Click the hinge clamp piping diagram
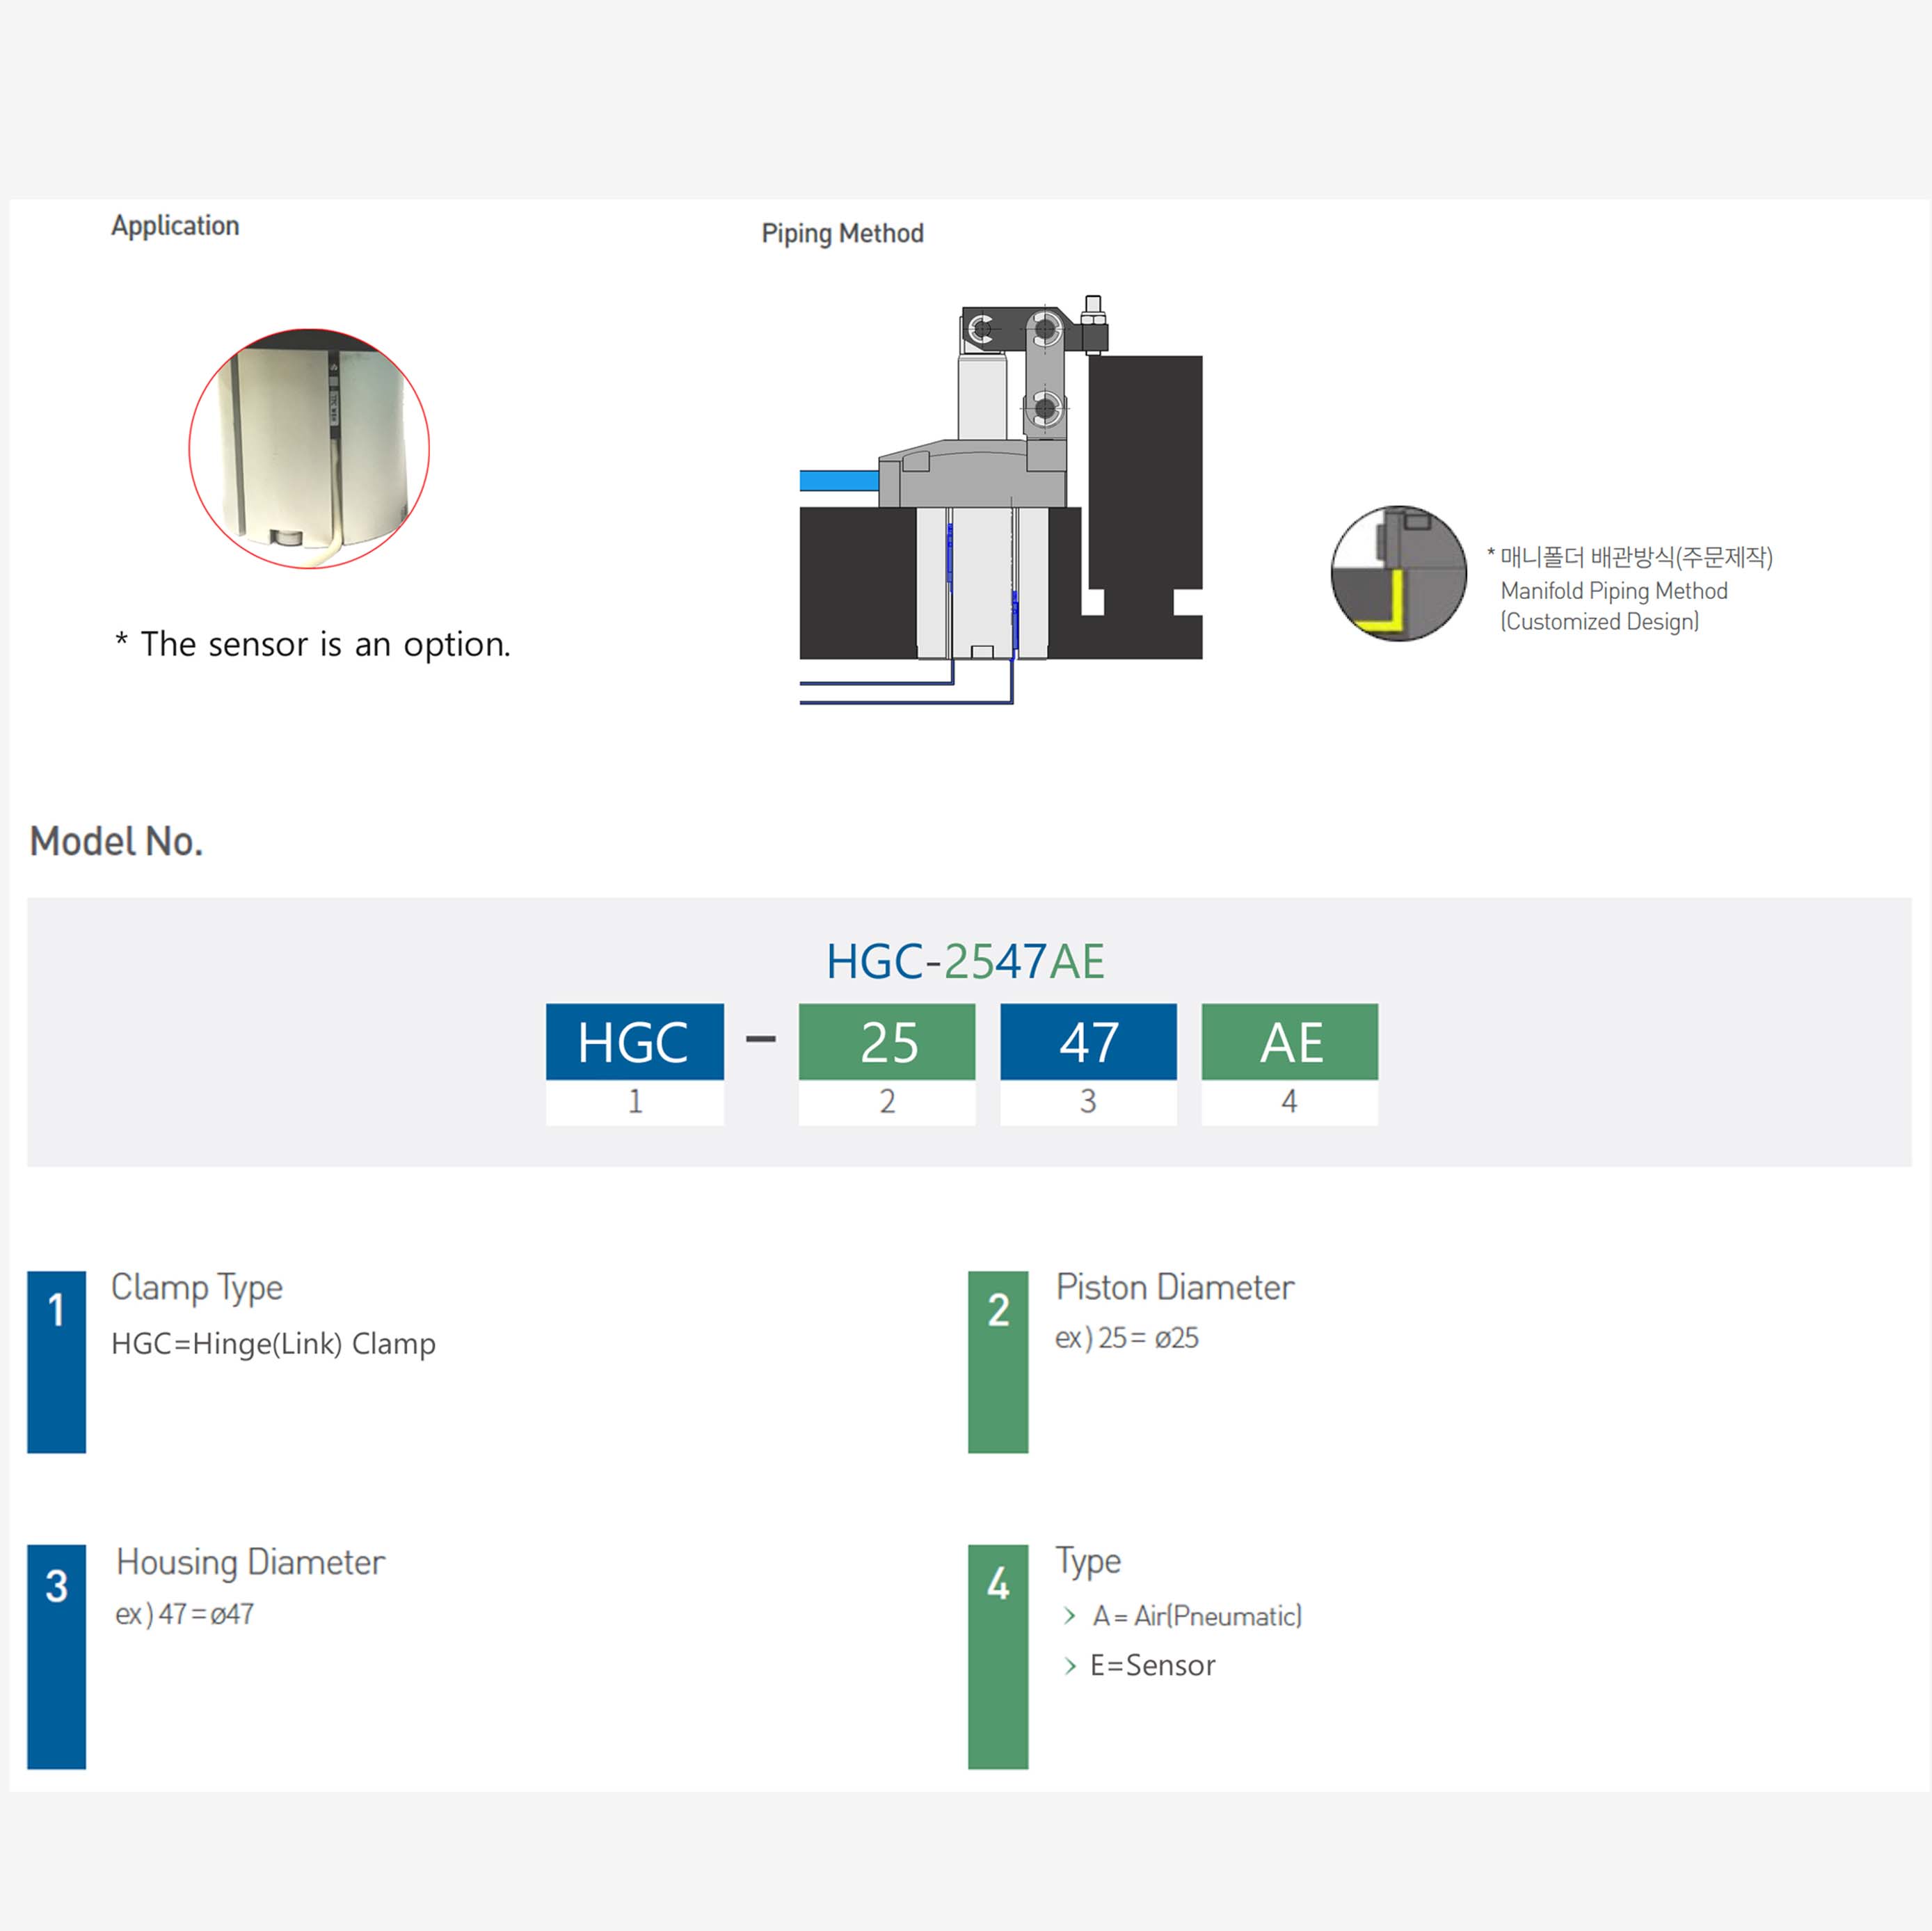This screenshot has height=1931, width=1932. point(1000,500)
